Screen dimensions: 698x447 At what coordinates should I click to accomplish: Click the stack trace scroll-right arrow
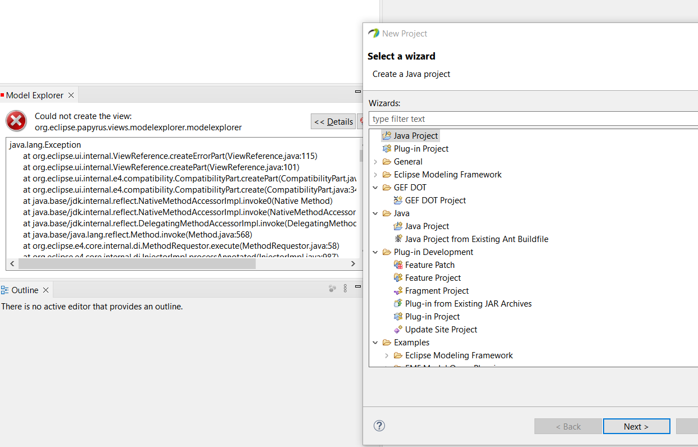click(x=353, y=264)
